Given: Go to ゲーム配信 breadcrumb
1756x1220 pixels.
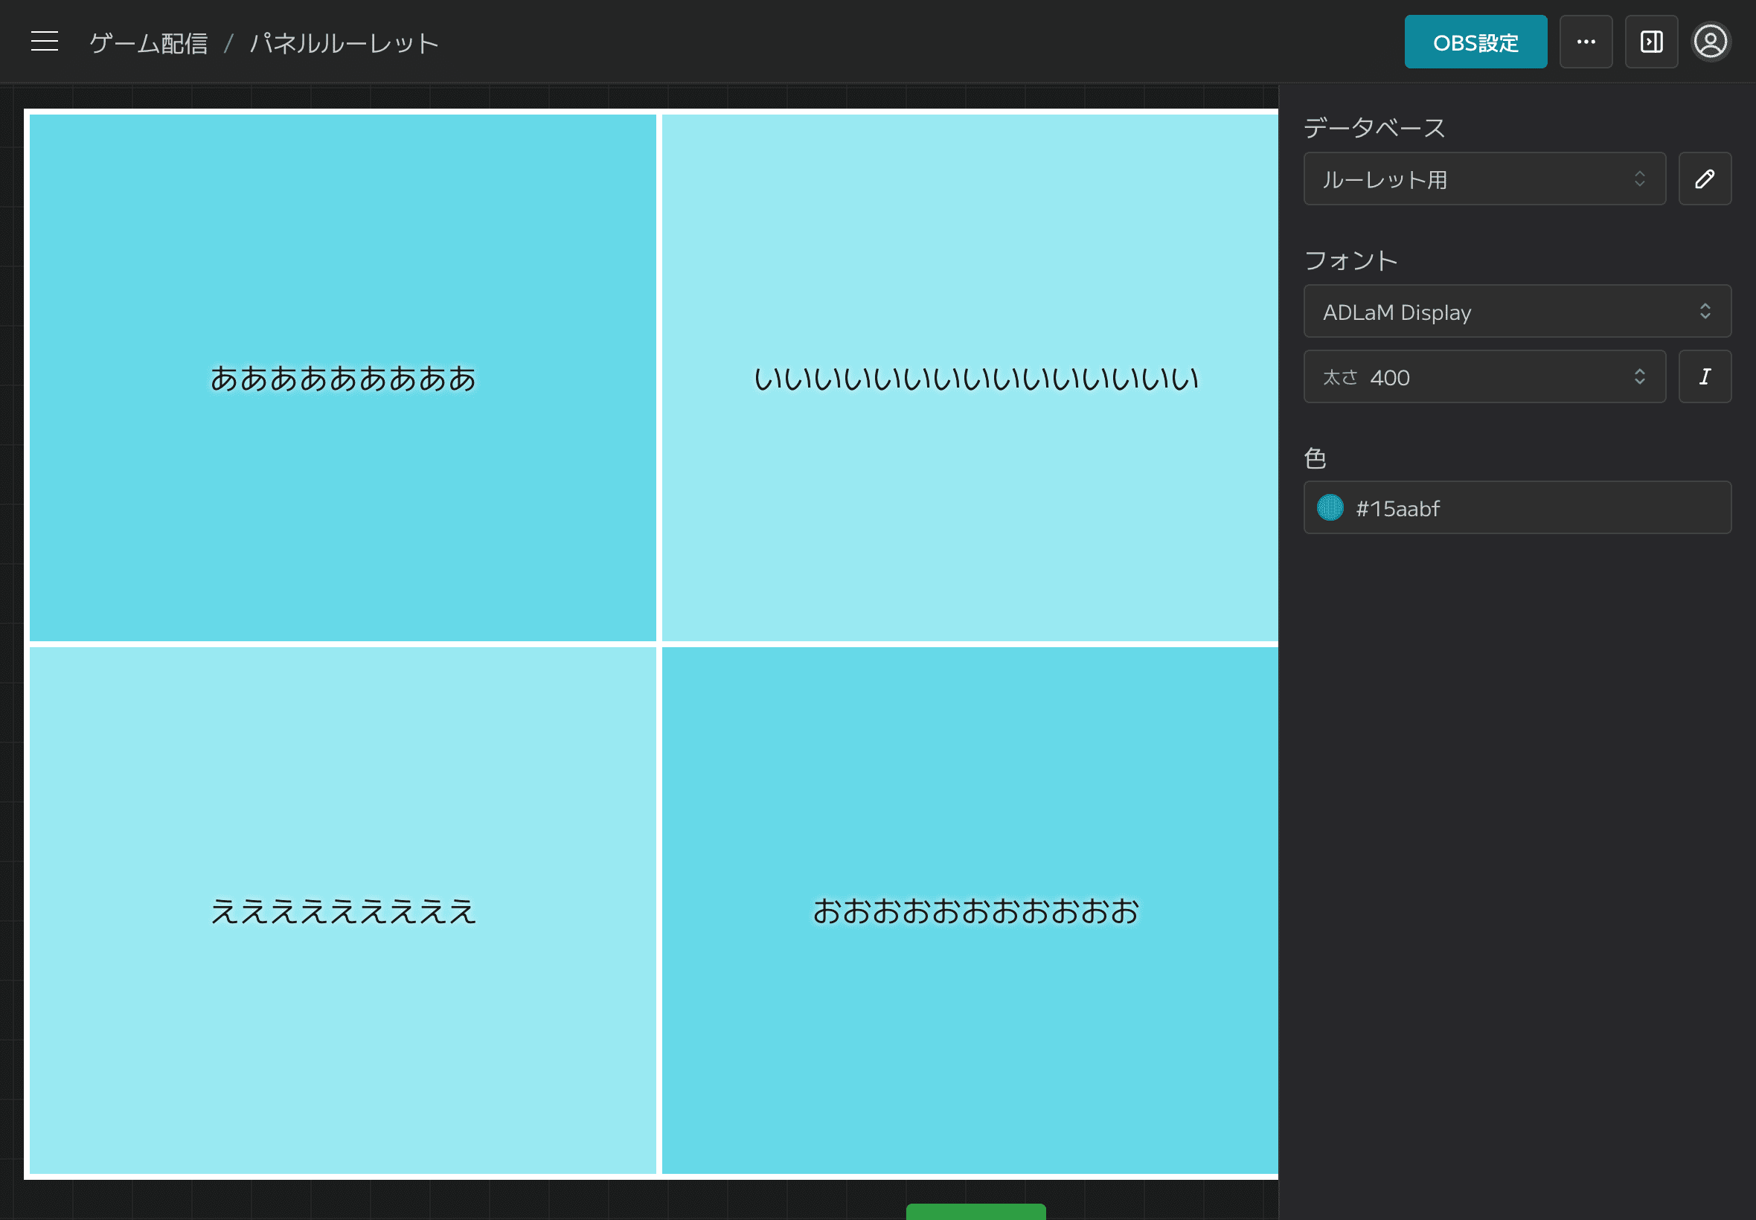Looking at the screenshot, I should pyautogui.click(x=148, y=43).
